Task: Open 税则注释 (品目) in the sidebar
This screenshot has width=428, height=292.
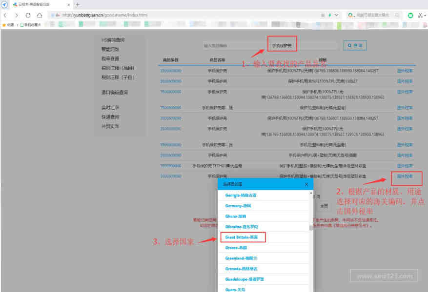Action: coord(118,68)
